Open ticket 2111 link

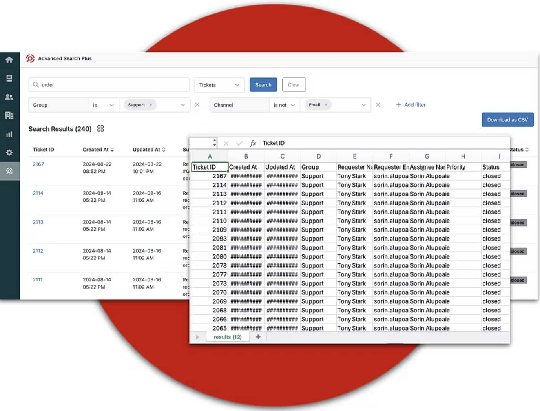click(38, 280)
